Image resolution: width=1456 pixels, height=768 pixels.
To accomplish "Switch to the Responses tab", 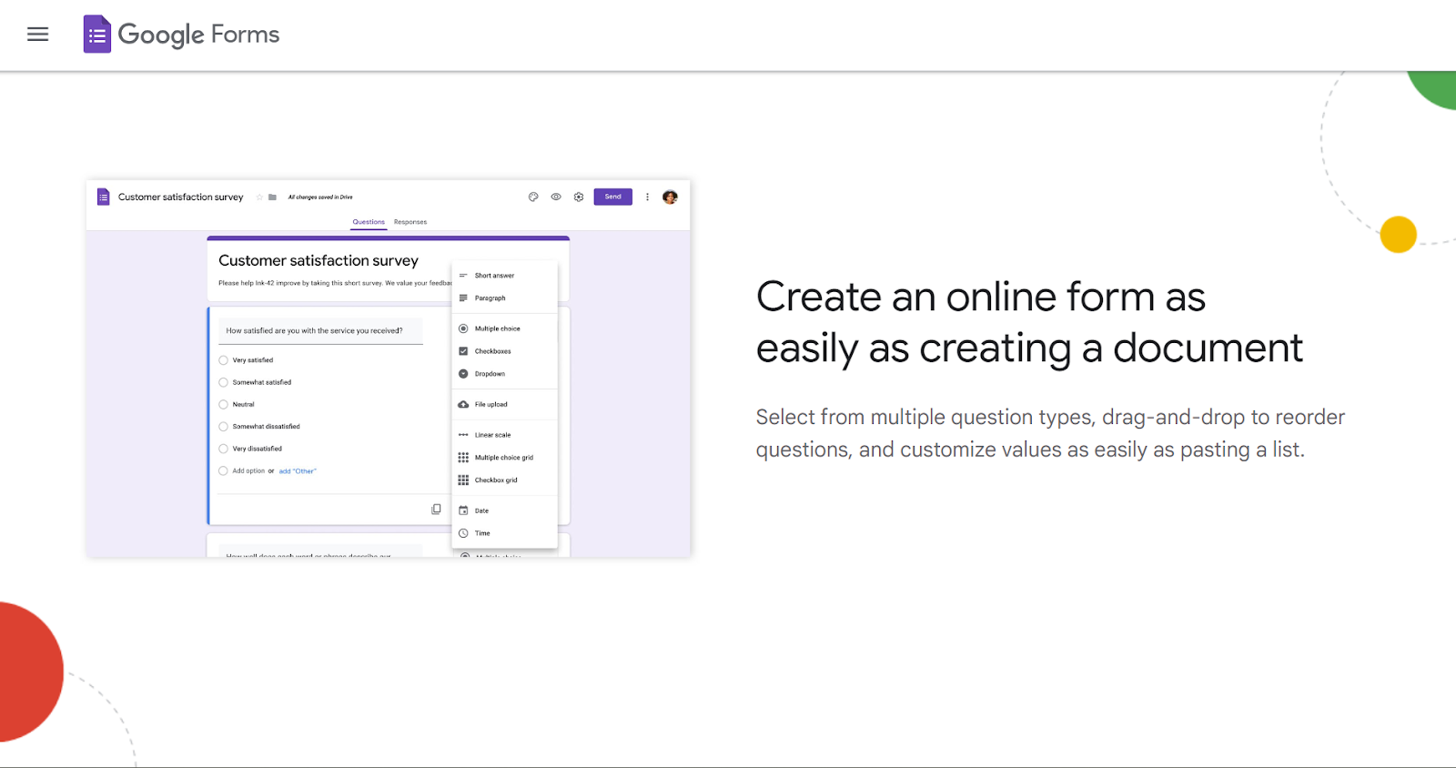I will 410,222.
